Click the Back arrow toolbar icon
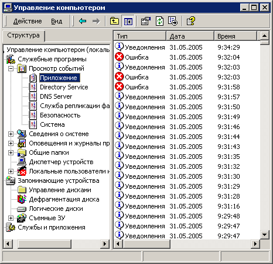The width and height of the screenshot is (273, 264). pos(83,21)
